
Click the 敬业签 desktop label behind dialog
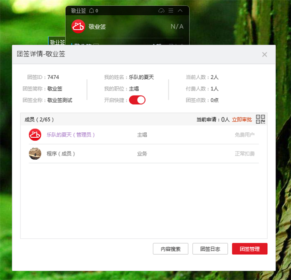(57, 42)
